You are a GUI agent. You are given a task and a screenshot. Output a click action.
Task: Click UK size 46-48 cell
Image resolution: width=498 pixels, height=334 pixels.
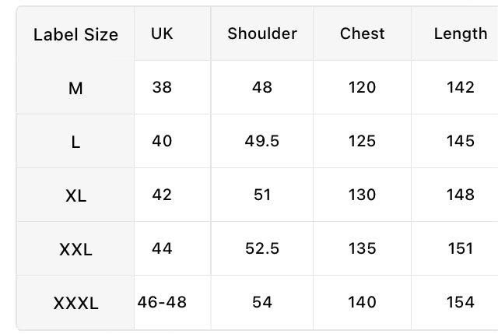[162, 302]
